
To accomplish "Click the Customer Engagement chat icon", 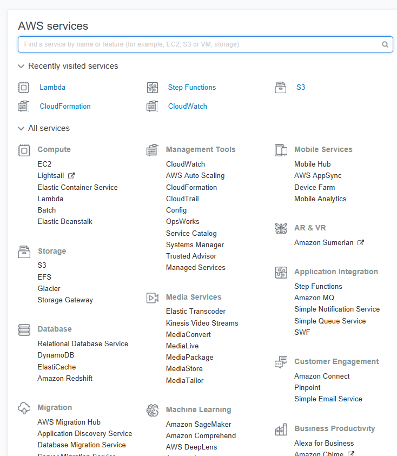I will (281, 362).
